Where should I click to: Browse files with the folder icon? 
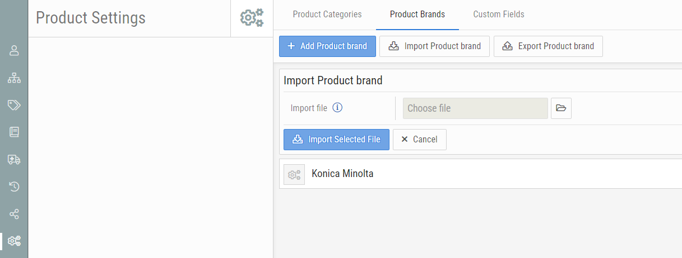(561, 108)
